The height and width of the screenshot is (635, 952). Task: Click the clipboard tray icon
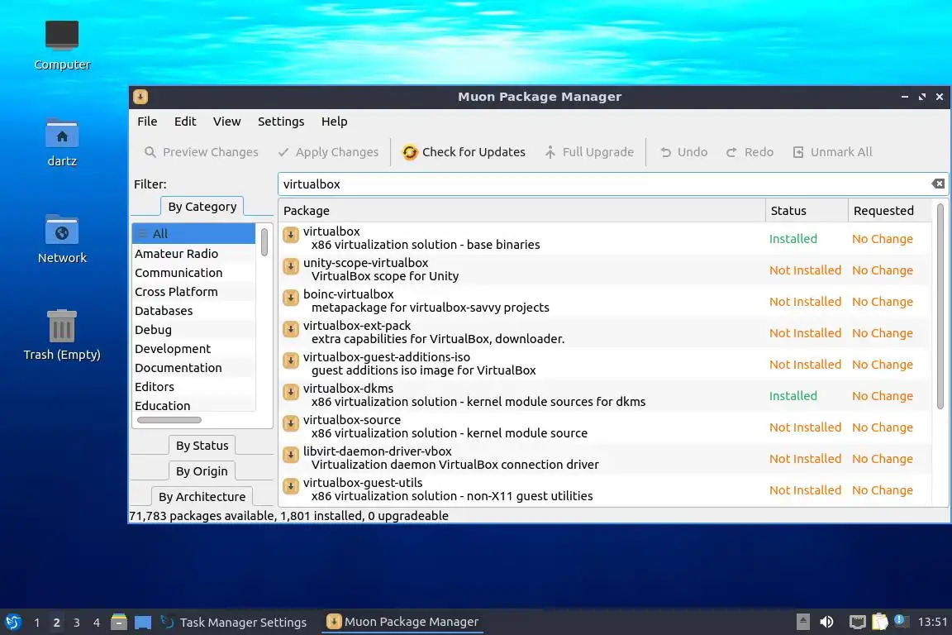tap(880, 622)
